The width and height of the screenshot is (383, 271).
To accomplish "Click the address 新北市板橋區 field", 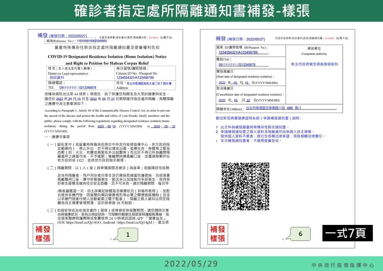I will [x=149, y=83].
